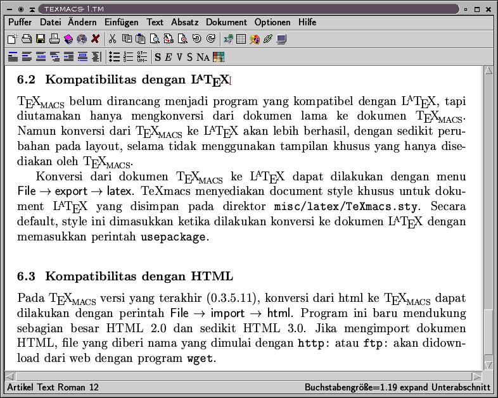Screen dimensions: 498x398
Task: Open the Puffer menu
Action: point(20,22)
